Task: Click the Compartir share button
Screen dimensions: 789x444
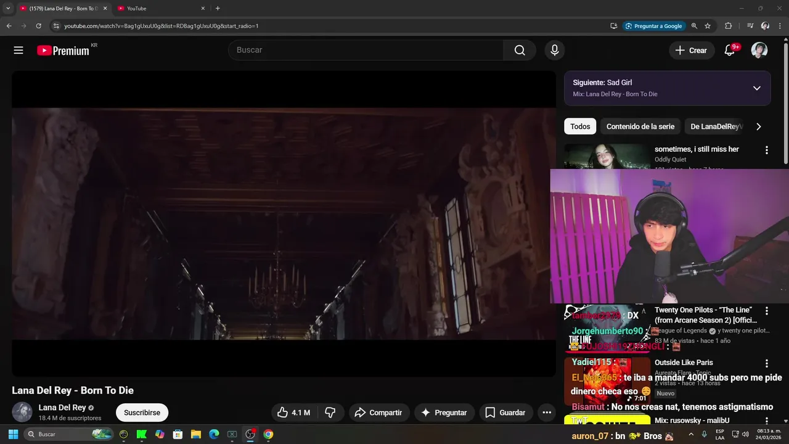Action: pos(378,413)
